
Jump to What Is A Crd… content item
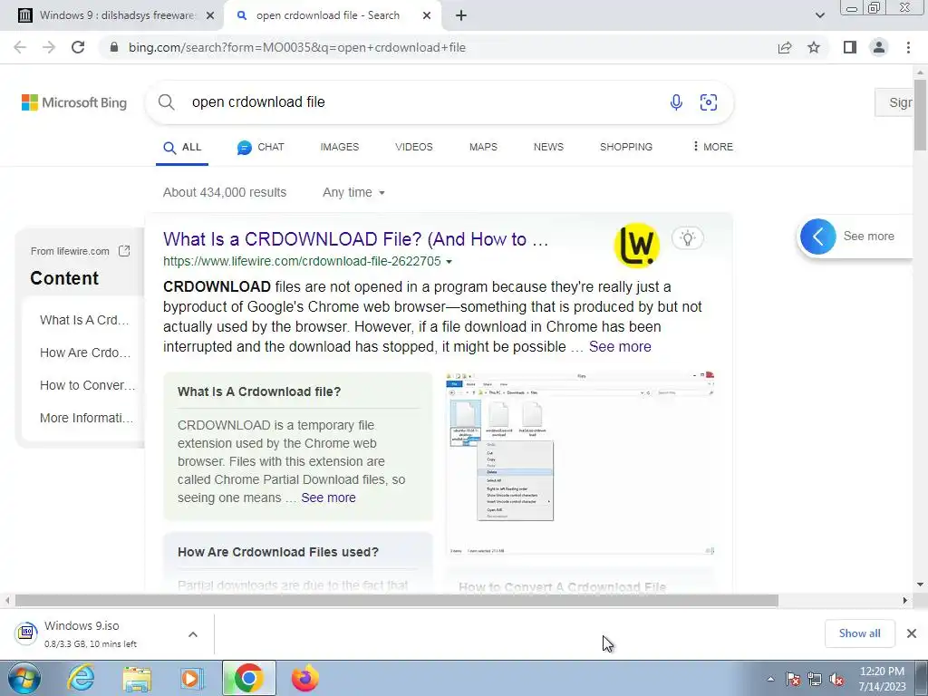click(x=84, y=320)
